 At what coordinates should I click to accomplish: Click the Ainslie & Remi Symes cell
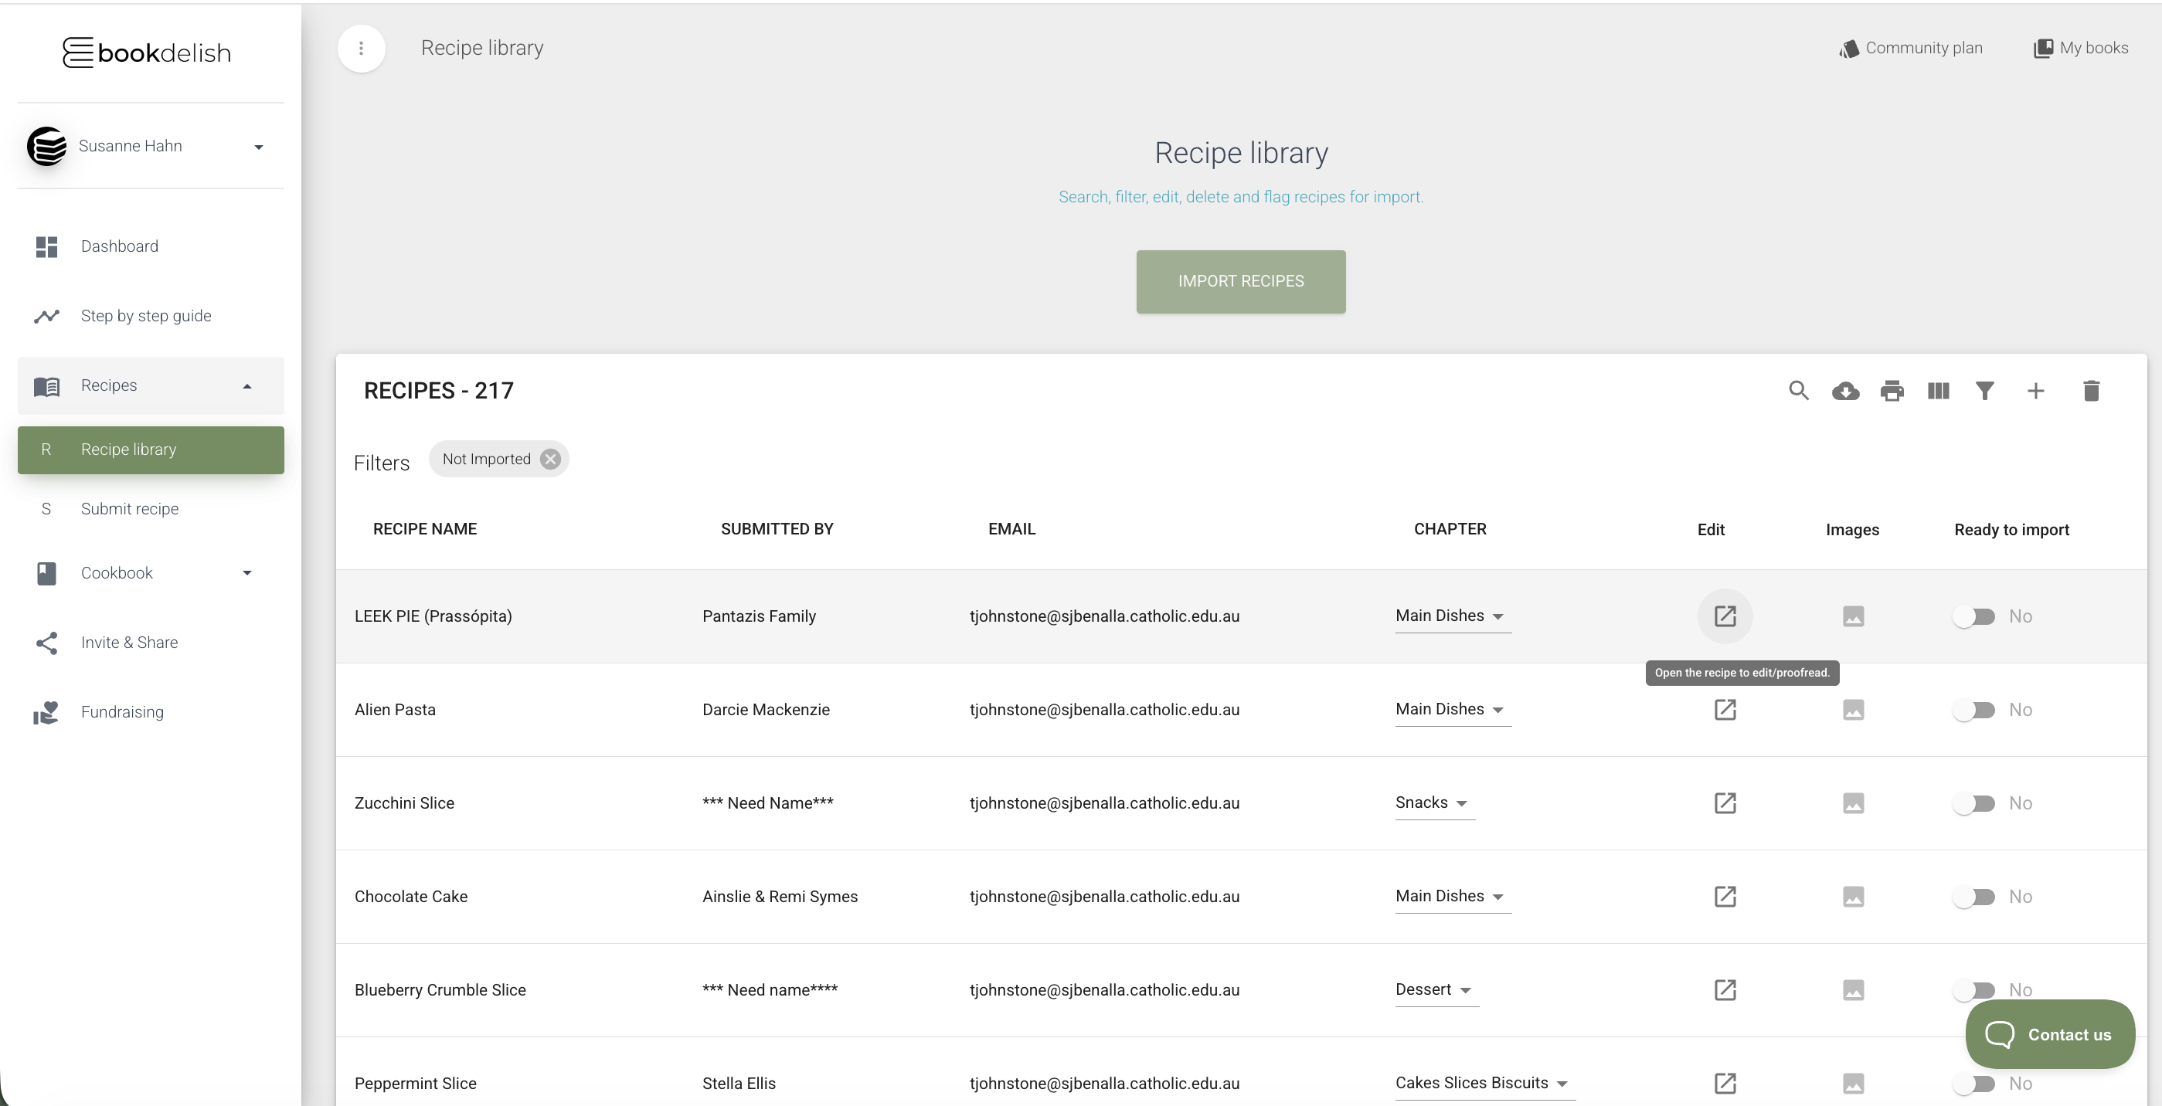coord(780,897)
